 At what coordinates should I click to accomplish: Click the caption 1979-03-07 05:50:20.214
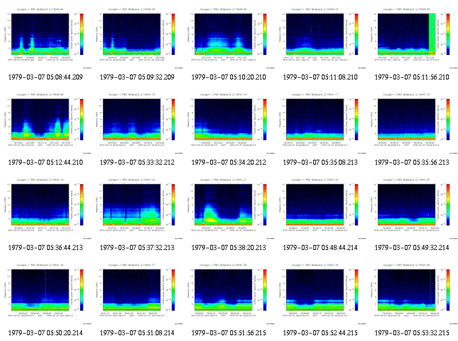click(x=46, y=333)
